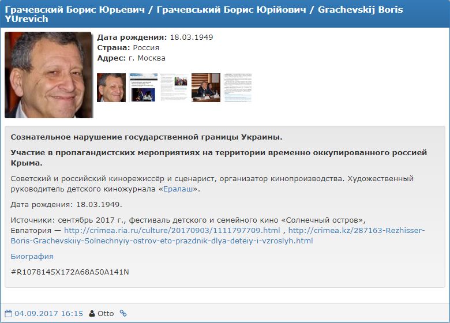Open the fifth thumbnail of a text document
Viewport: 450px width, 323px height.
(238, 88)
